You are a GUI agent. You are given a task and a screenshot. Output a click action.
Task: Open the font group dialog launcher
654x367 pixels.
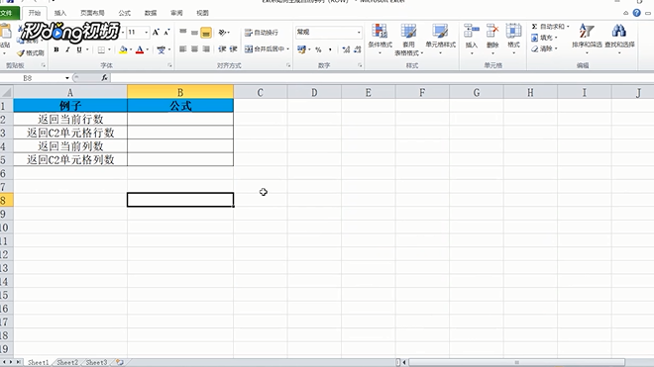pos(169,65)
